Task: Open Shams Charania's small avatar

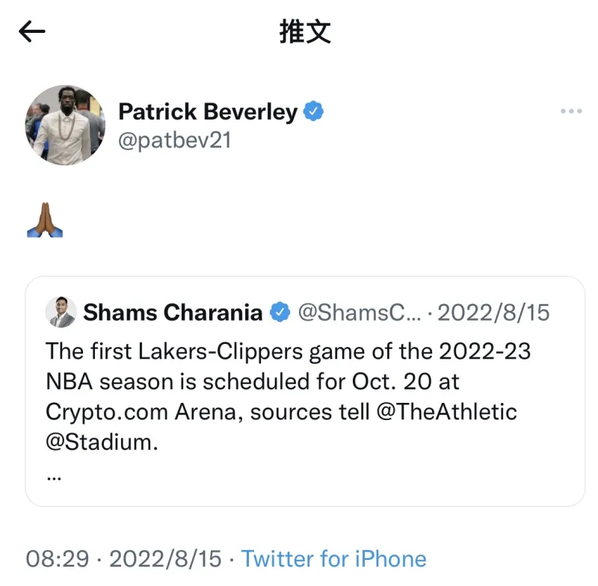Action: (x=61, y=312)
